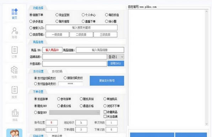Select the 类目导航 radio option
Image resolution: width=212 pixels, height=137 pixels.
[x=37, y=35]
